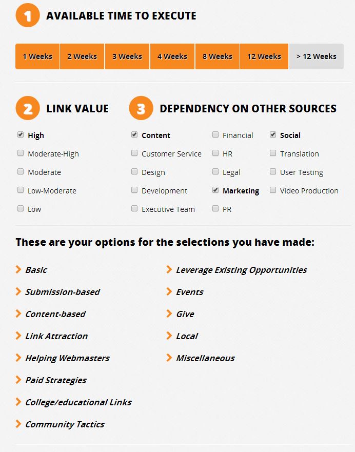This screenshot has width=355, height=452.
Task: Click the orange chevron beside Basic
Action: click(18, 269)
